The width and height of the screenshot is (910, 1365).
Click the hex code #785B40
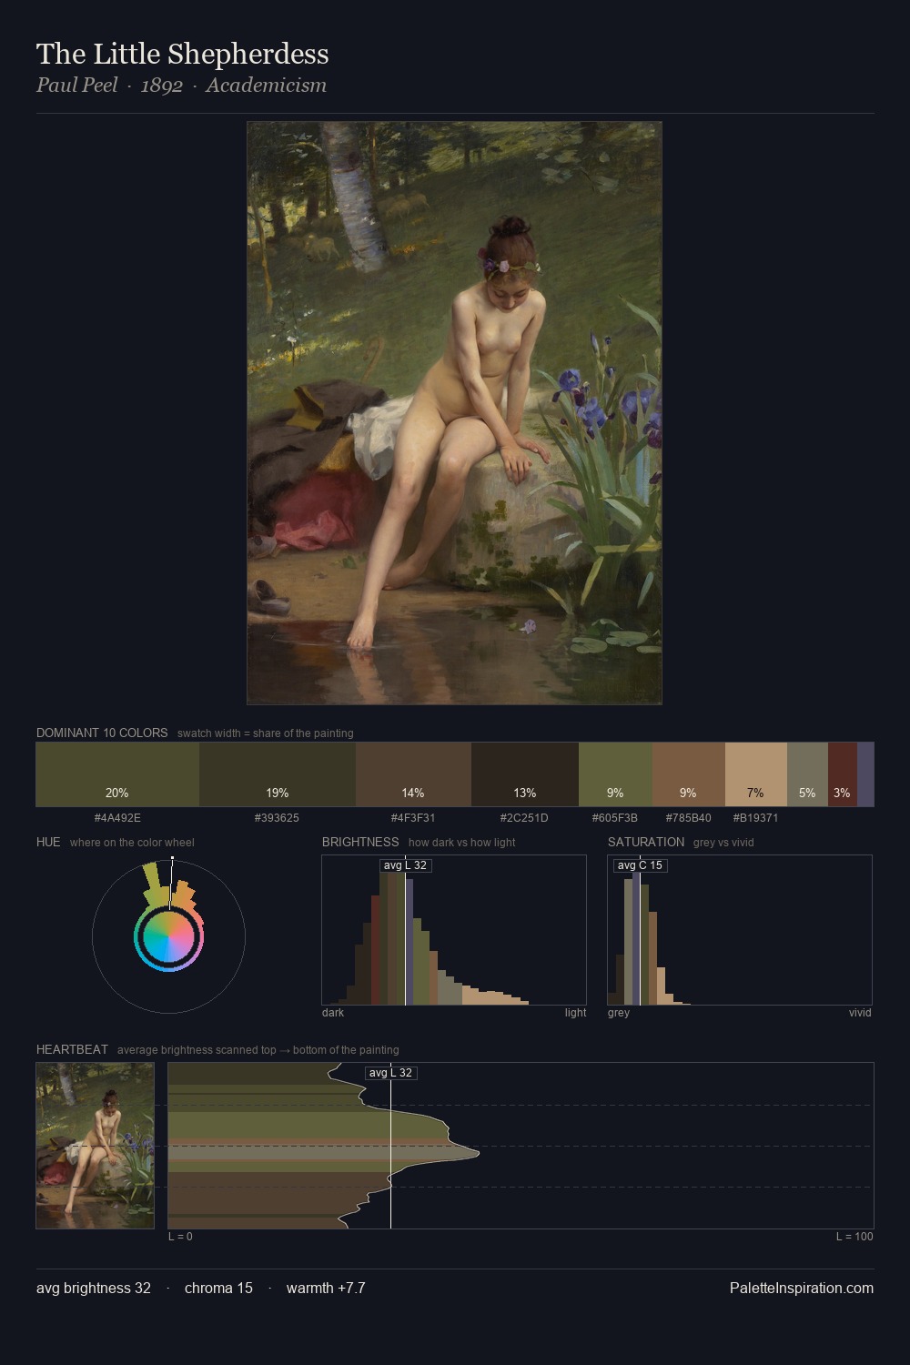689,818
